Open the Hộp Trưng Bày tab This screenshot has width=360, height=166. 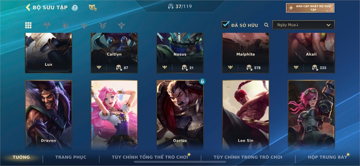327,157
